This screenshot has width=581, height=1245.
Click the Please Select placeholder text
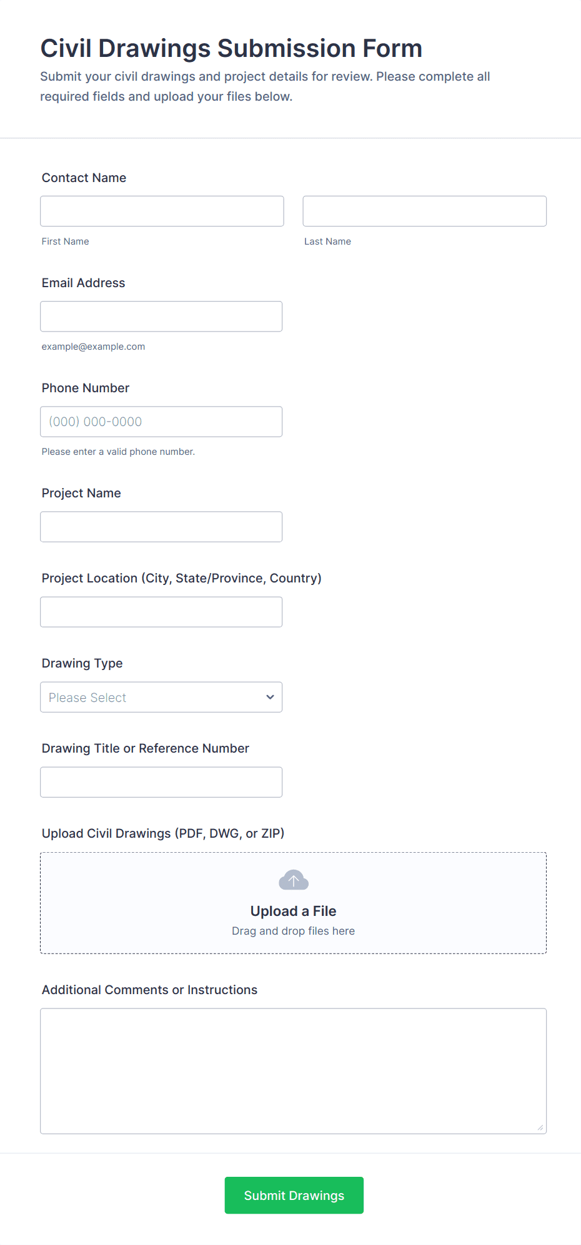[x=87, y=698]
